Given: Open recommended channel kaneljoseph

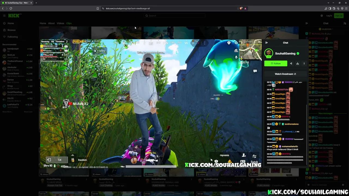Looking at the screenshot, I should [17, 50].
